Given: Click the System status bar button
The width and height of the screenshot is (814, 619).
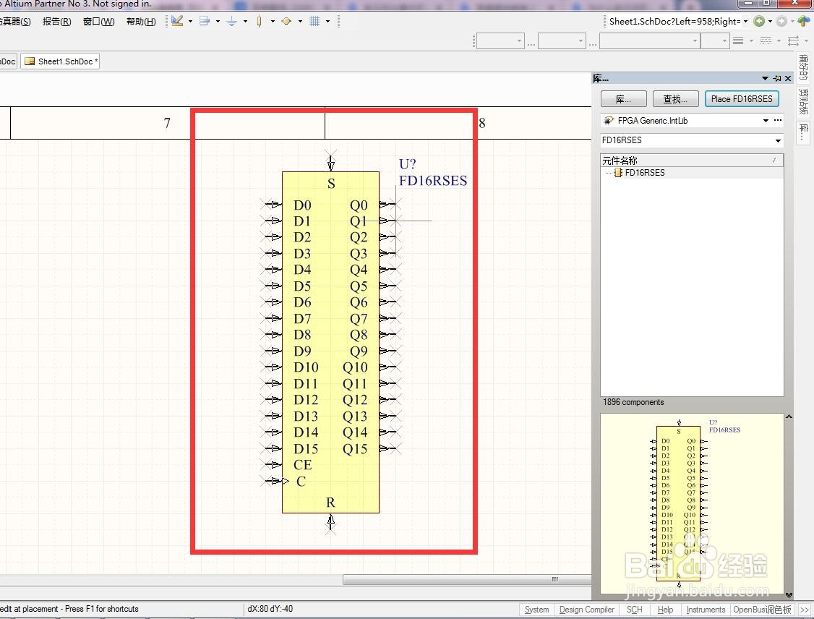Looking at the screenshot, I should pyautogui.click(x=536, y=609).
